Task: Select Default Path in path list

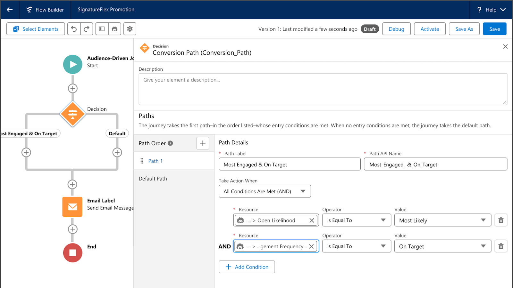Action: tap(153, 179)
